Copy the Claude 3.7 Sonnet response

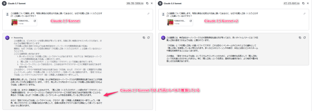pos(144,37)
